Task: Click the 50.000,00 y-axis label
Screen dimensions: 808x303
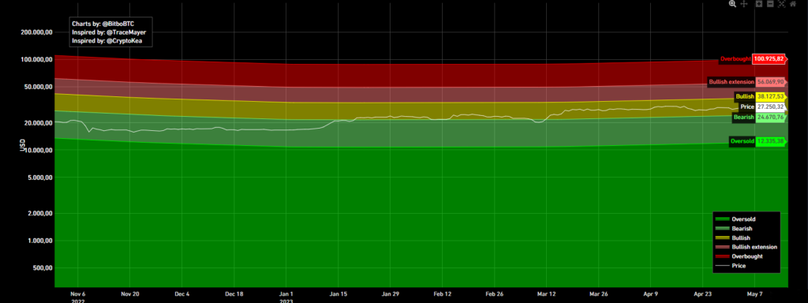Action: pyautogui.click(x=38, y=87)
